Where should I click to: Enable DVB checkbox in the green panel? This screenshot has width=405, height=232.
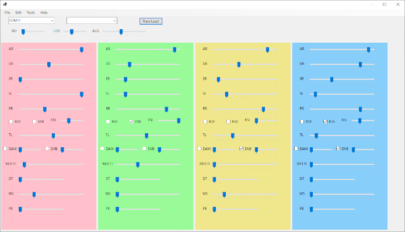[144, 148]
